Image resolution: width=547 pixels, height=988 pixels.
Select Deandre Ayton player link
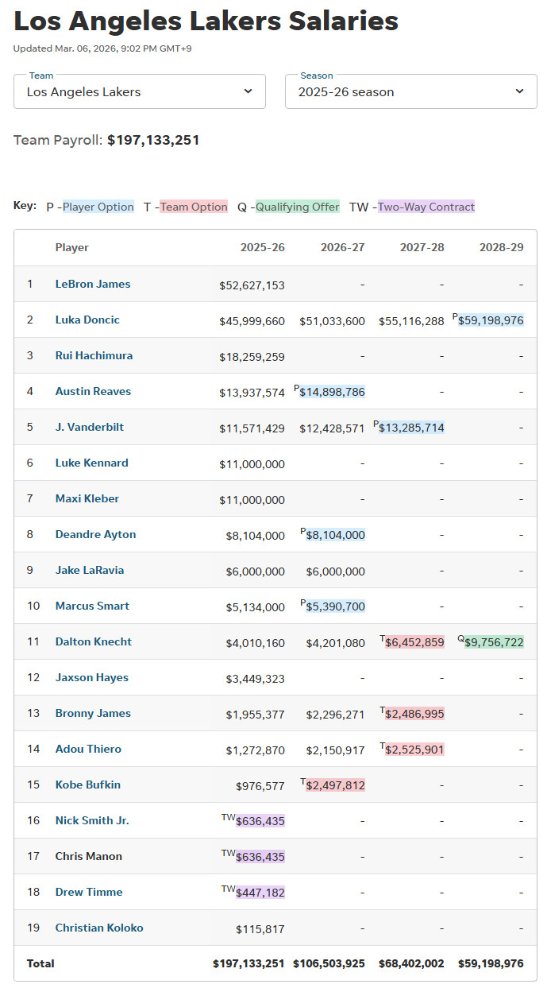(x=95, y=534)
